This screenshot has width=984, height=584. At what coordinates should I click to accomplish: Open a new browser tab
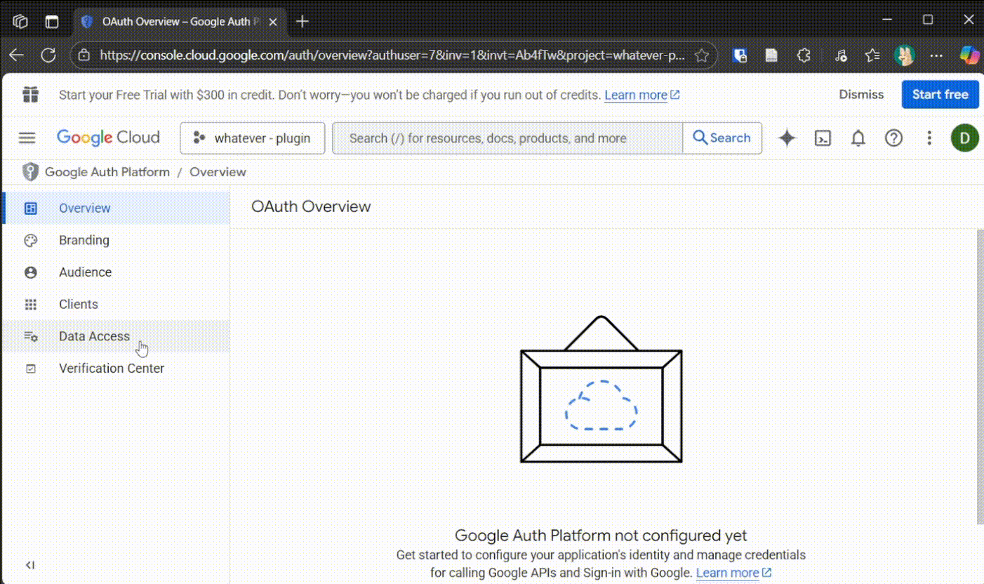click(302, 22)
